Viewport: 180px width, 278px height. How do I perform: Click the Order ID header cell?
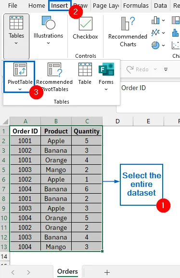point(26,131)
